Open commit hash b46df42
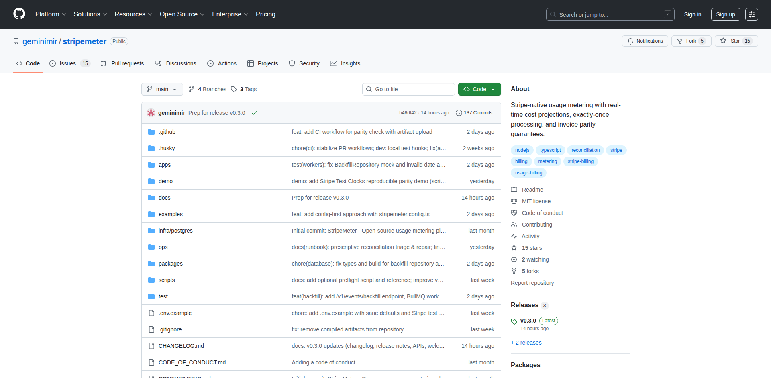The width and height of the screenshot is (771, 378). (x=408, y=113)
